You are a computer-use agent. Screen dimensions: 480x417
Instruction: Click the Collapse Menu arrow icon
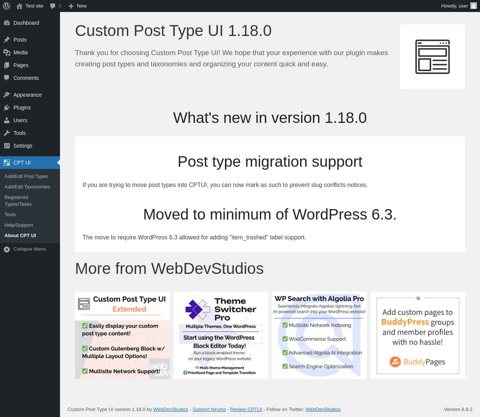[x=7, y=249]
